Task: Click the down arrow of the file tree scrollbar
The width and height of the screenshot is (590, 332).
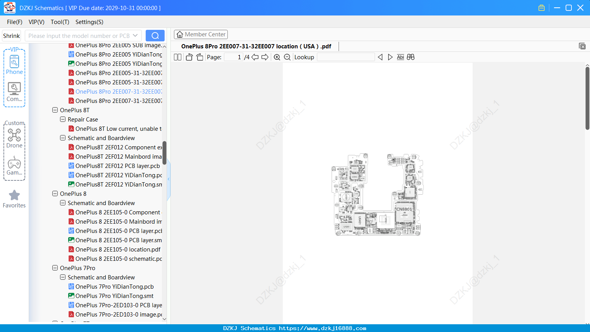Action: point(164,319)
